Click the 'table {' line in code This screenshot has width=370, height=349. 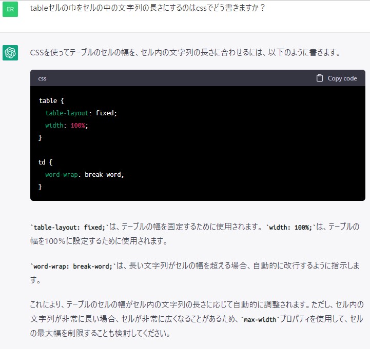51,100
